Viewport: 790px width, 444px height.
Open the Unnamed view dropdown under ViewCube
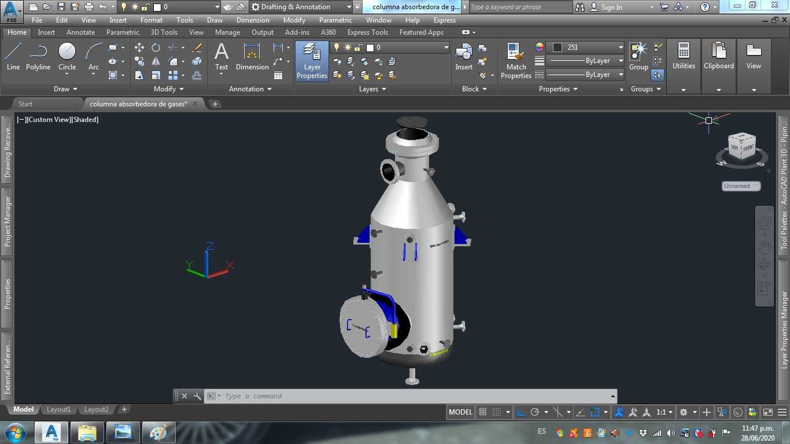pos(741,186)
